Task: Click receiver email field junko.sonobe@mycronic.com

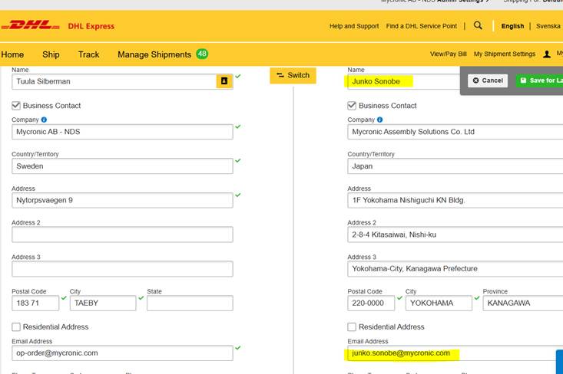Action: point(452,353)
